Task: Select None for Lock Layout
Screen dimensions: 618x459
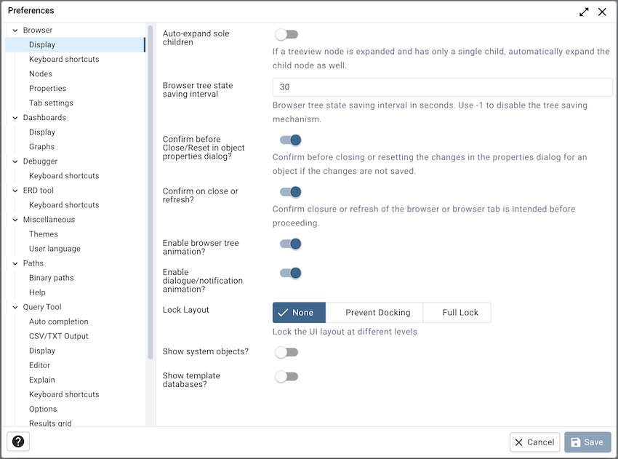Action: [299, 313]
